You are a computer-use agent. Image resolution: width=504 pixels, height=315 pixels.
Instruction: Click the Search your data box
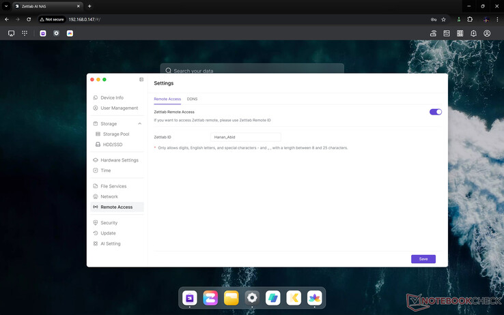point(251,71)
